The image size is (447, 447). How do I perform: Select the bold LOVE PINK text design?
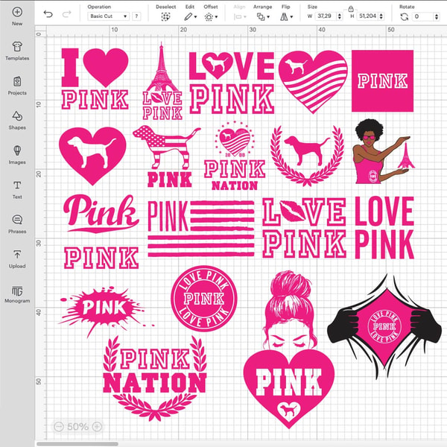[x=384, y=227]
